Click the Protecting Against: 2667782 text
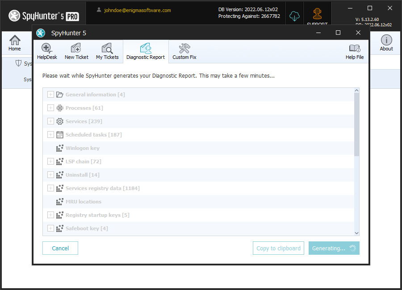The image size is (402, 290). (x=249, y=16)
